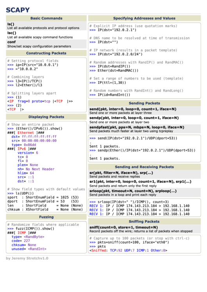Click the IP(id=RandInt()) line
Screen dimensions: 207x292
pos(110,95)
